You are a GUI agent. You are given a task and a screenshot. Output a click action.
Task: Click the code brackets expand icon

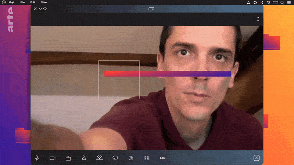(45, 8)
